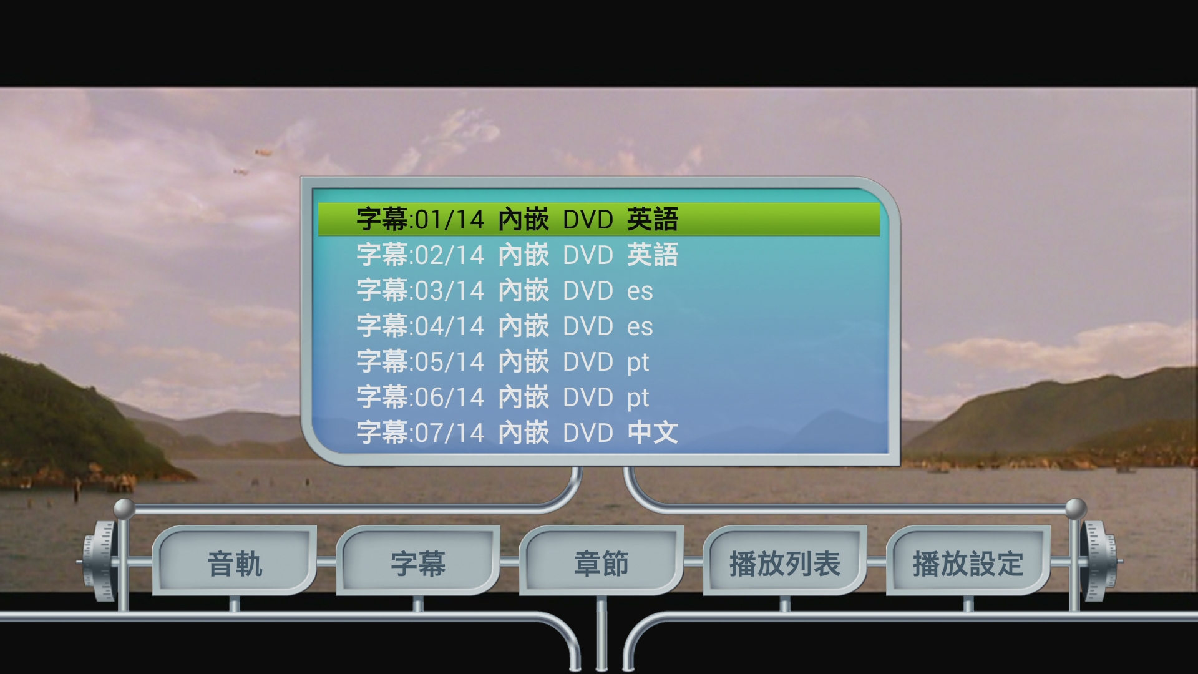Click the left pipe ball joint
1198x674 pixels.
124,509
